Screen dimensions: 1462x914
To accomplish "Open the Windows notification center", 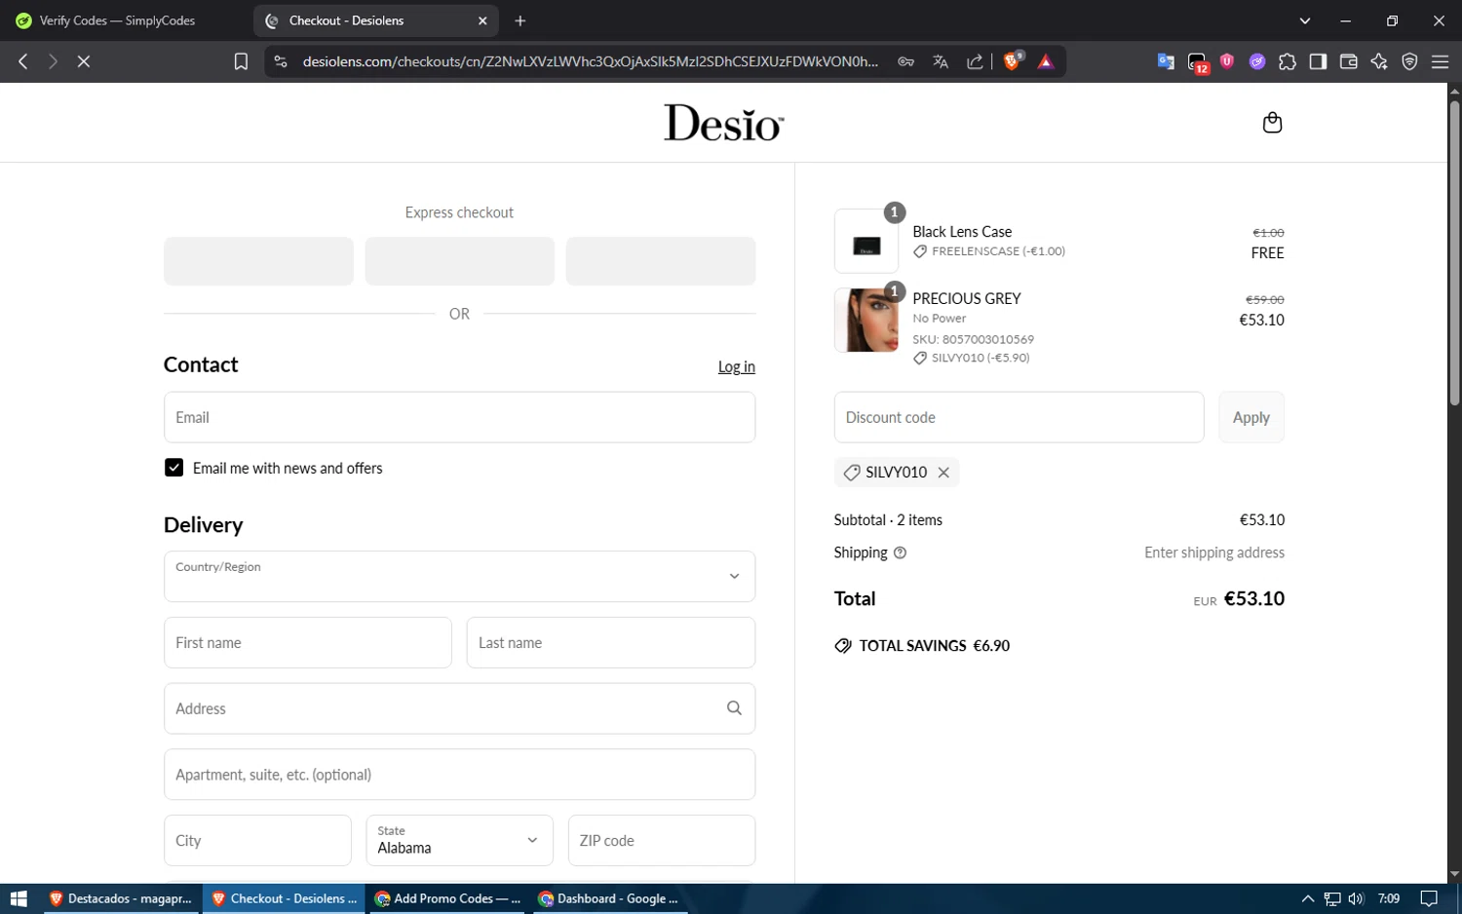I will (1429, 898).
